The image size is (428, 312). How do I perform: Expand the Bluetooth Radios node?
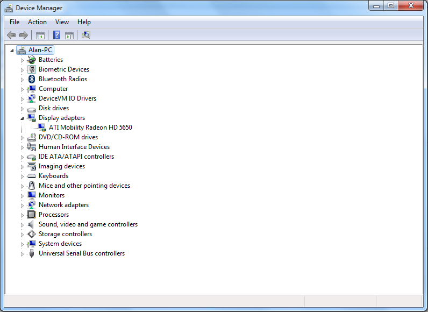click(22, 80)
